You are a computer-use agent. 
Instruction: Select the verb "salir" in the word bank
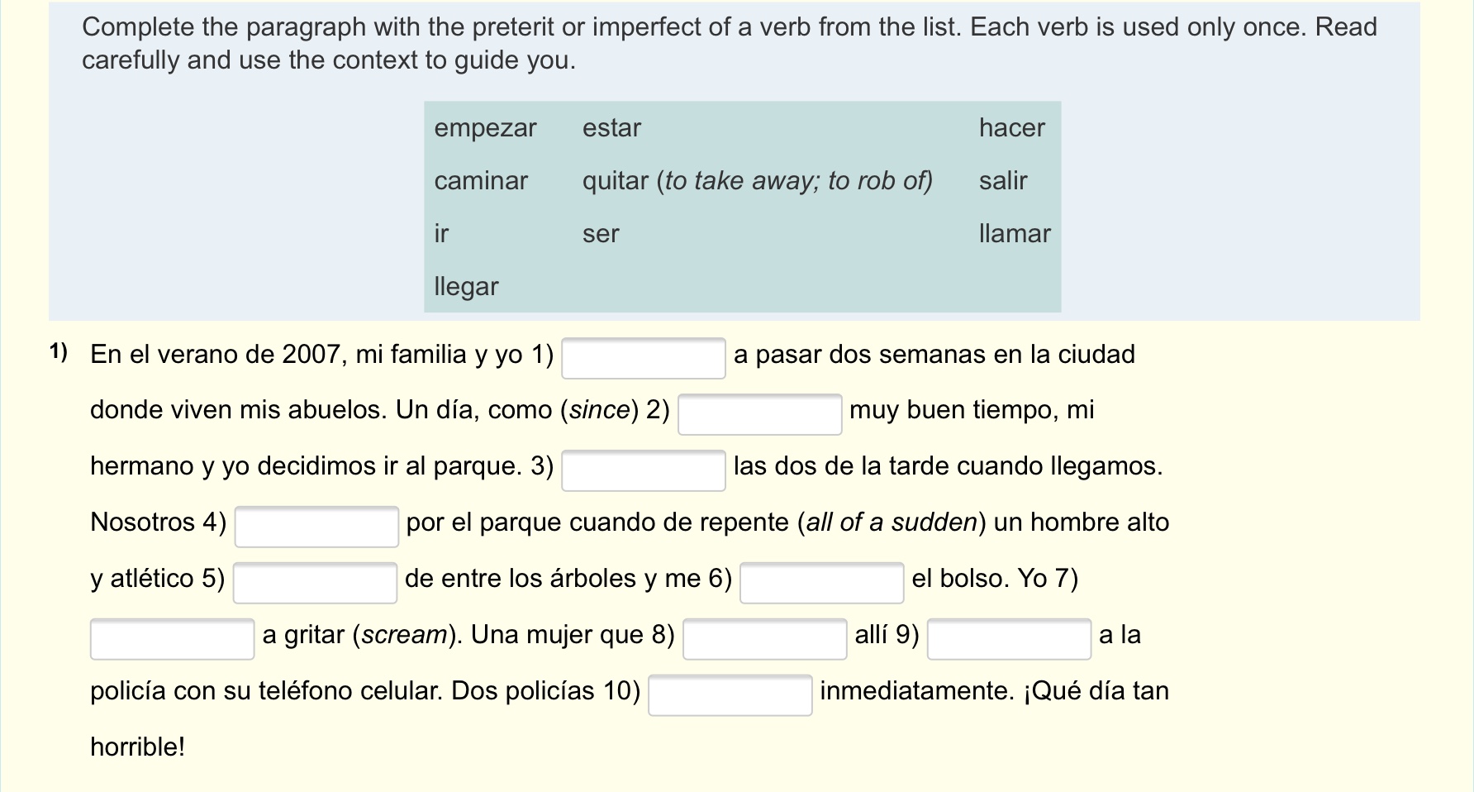(1003, 181)
